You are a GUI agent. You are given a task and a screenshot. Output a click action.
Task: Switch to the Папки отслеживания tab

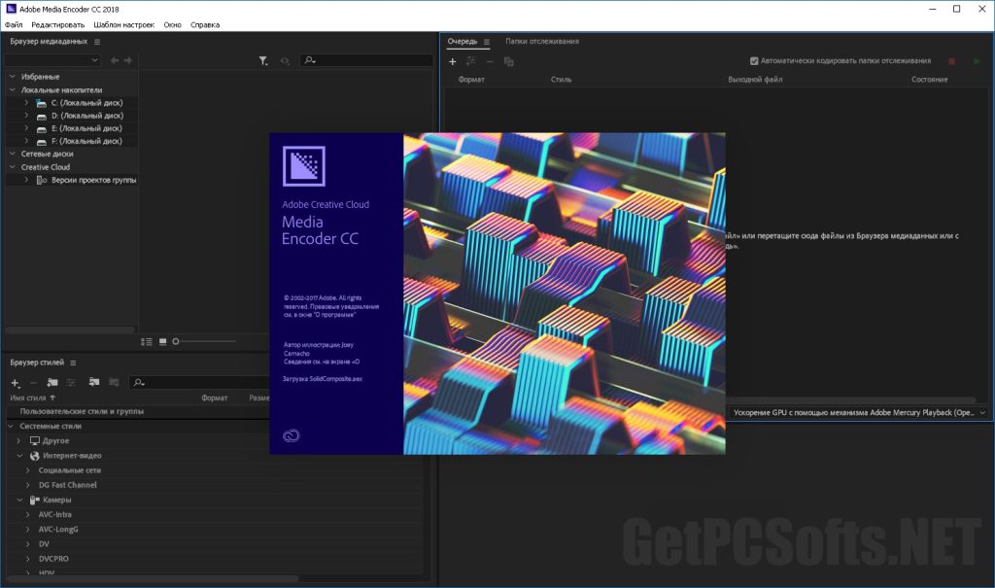click(x=542, y=41)
